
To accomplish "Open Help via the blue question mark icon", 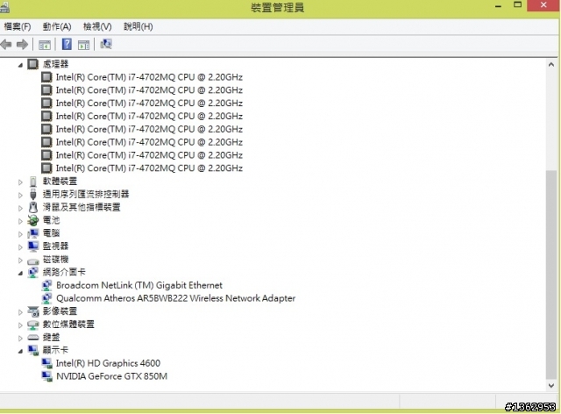I will click(x=67, y=45).
